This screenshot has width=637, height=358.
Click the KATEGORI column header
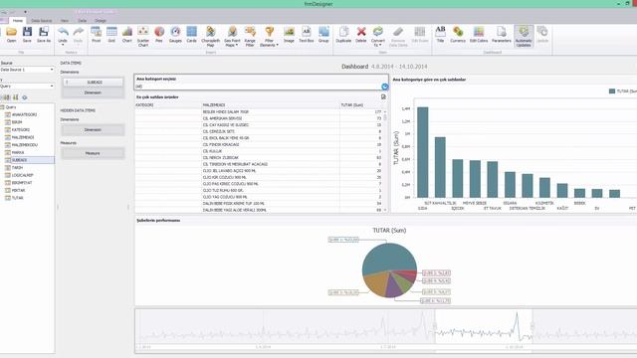[x=168, y=105]
